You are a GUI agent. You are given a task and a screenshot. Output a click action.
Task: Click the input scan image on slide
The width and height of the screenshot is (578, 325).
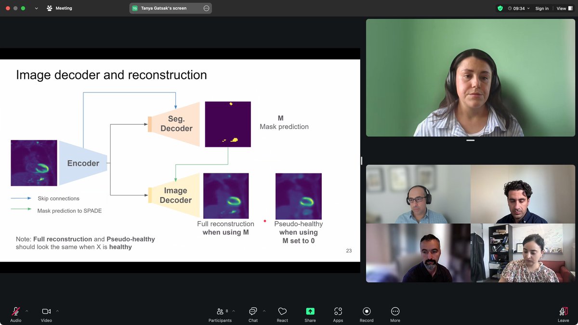[34, 163]
